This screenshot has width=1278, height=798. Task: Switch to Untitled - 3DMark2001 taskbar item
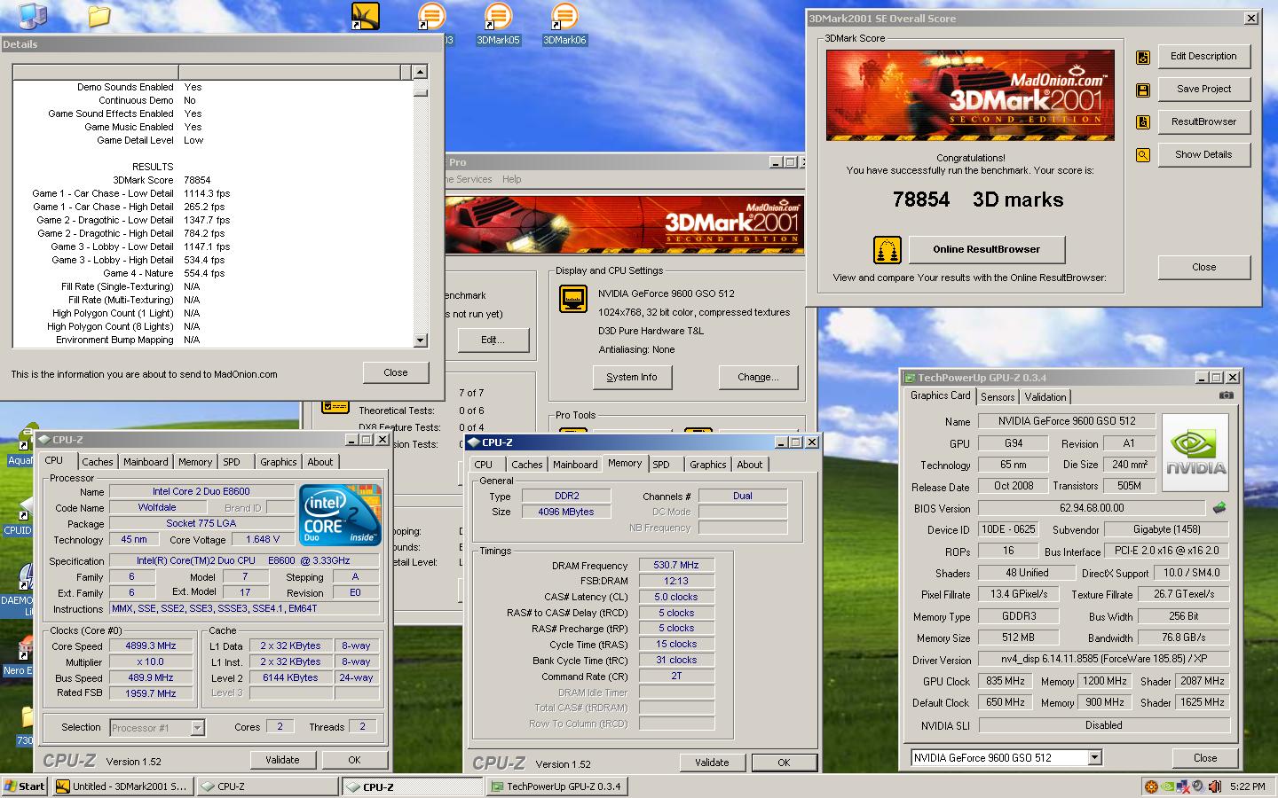[x=122, y=786]
